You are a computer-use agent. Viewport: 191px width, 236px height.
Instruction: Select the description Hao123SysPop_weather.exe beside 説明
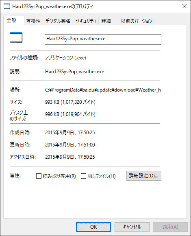point(74,72)
